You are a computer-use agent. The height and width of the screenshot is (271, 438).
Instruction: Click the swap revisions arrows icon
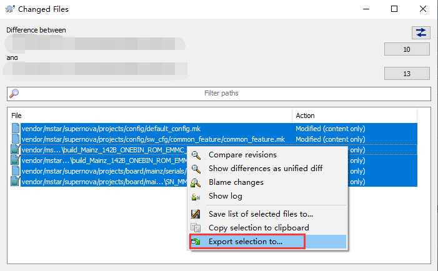pos(421,32)
